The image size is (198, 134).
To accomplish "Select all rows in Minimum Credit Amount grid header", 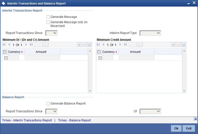I will point(99,52).
